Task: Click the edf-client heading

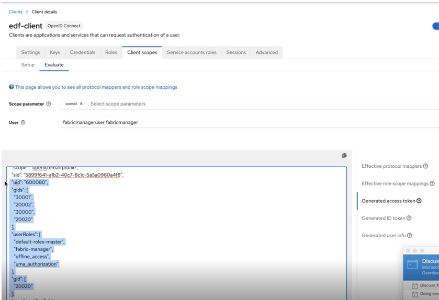Action: coord(26,26)
